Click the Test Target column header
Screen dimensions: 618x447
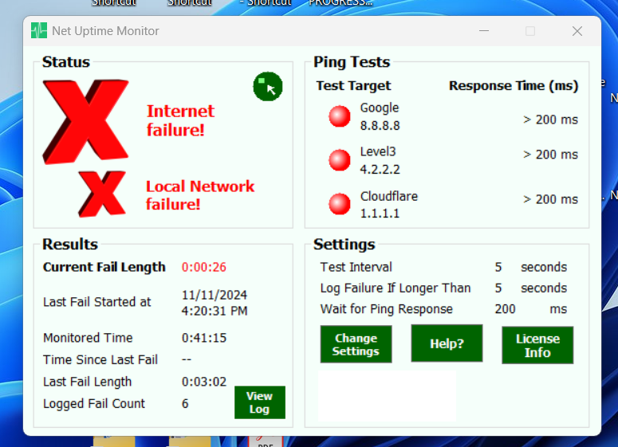click(x=353, y=86)
